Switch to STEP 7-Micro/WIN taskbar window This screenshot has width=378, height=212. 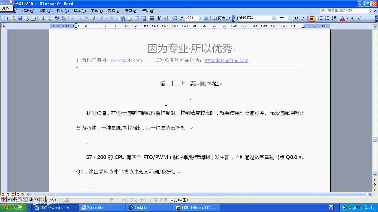(x=197, y=208)
